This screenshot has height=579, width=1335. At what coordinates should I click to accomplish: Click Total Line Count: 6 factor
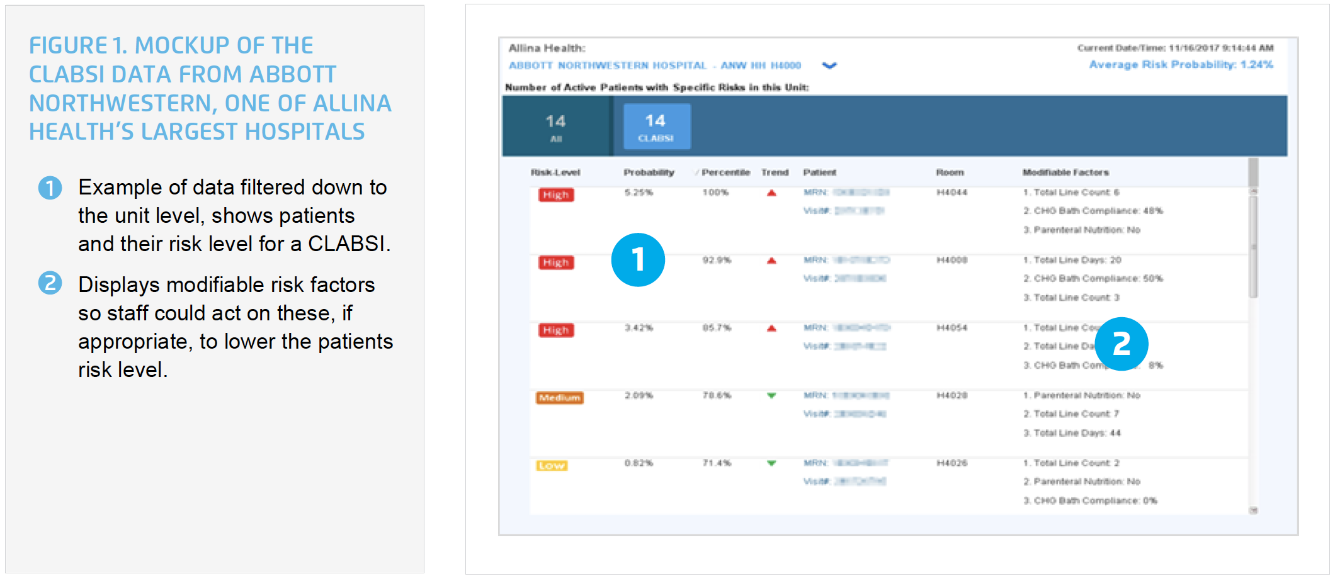point(1071,193)
